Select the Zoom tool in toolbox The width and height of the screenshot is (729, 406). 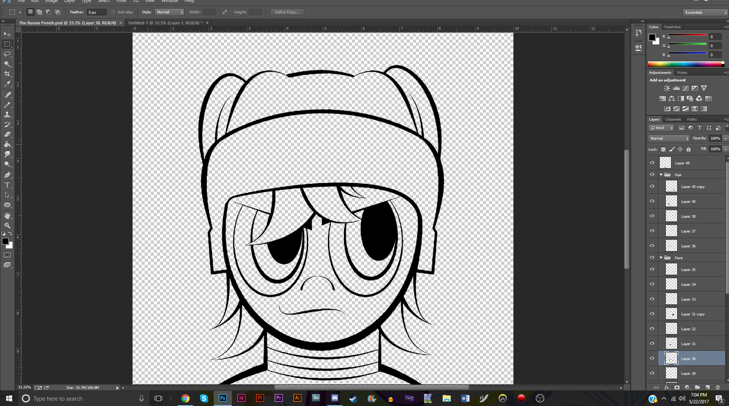(x=7, y=226)
